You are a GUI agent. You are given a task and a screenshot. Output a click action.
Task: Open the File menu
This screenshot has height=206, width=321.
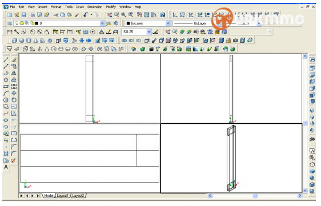13,7
